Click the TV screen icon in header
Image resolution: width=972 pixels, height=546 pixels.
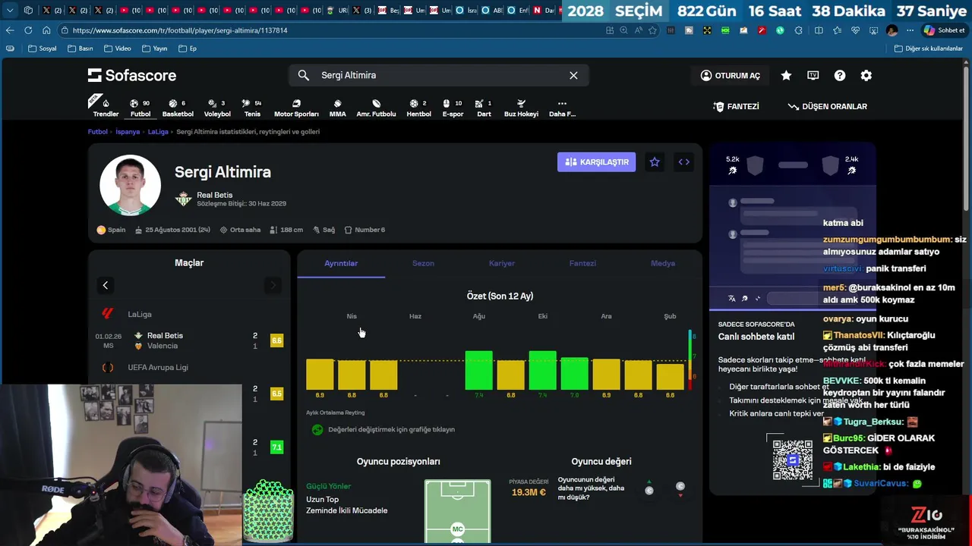pos(813,75)
